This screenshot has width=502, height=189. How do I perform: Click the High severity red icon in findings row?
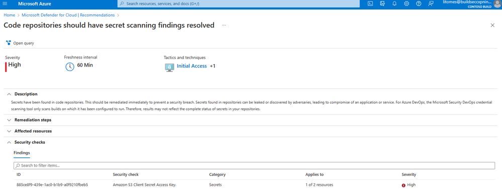(x=404, y=185)
